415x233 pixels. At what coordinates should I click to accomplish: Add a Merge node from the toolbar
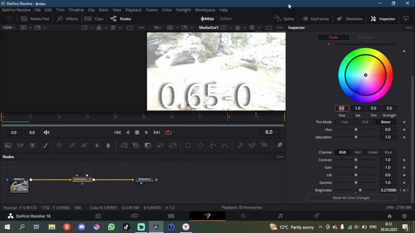tap(124, 145)
